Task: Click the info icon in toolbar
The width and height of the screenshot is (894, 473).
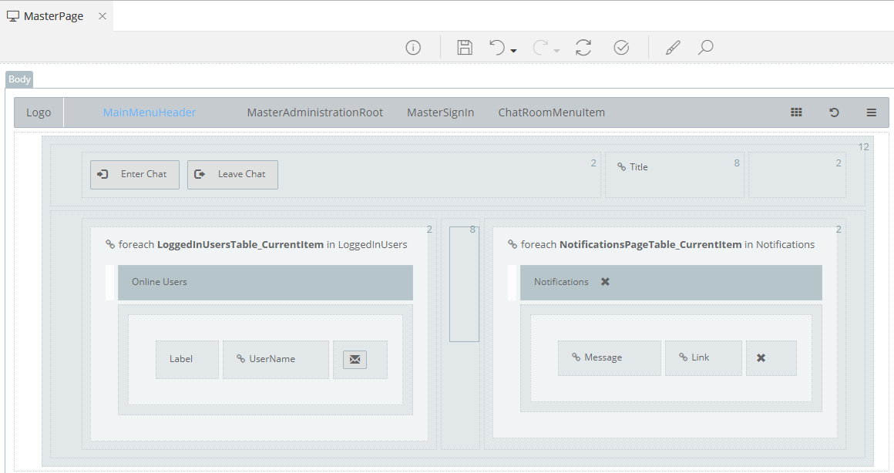Action: (x=413, y=48)
